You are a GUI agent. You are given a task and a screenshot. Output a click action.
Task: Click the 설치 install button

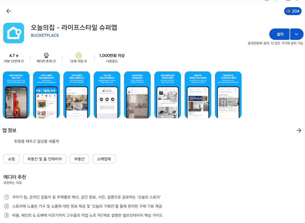click(280, 34)
